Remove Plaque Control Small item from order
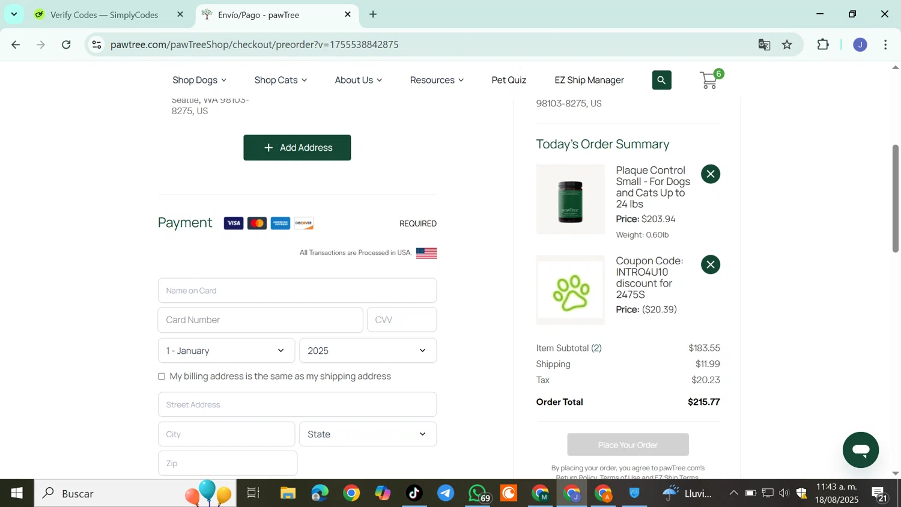901x507 pixels. tap(711, 174)
